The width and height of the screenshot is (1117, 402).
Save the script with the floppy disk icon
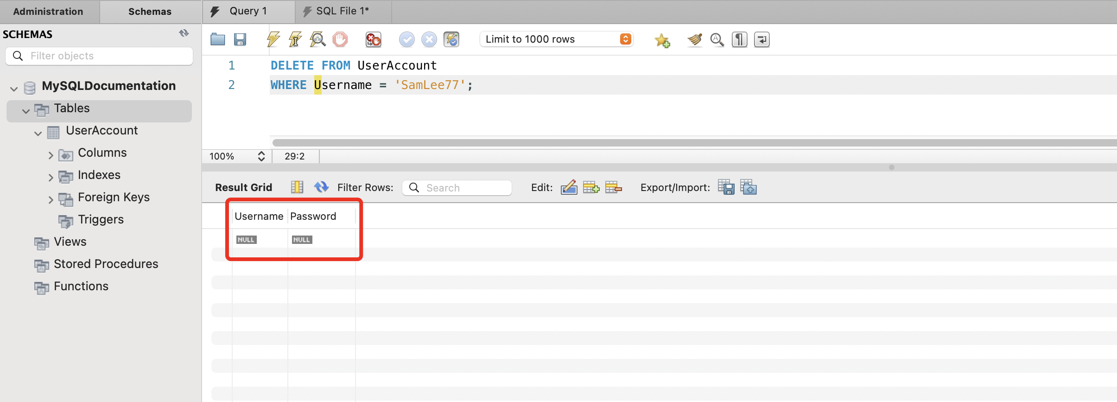pyautogui.click(x=240, y=39)
